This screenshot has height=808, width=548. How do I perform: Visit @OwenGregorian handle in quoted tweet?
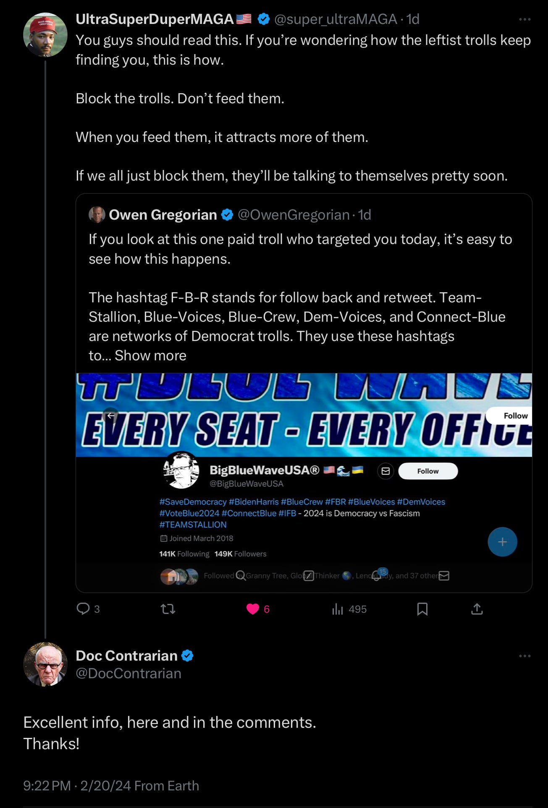coord(294,215)
